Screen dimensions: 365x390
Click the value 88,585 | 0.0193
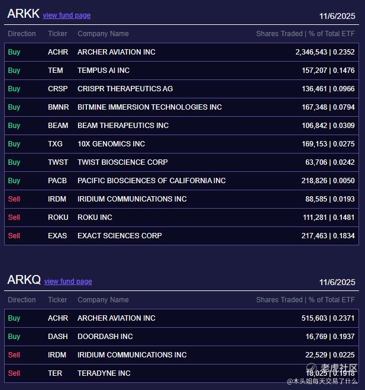pyautogui.click(x=330, y=199)
